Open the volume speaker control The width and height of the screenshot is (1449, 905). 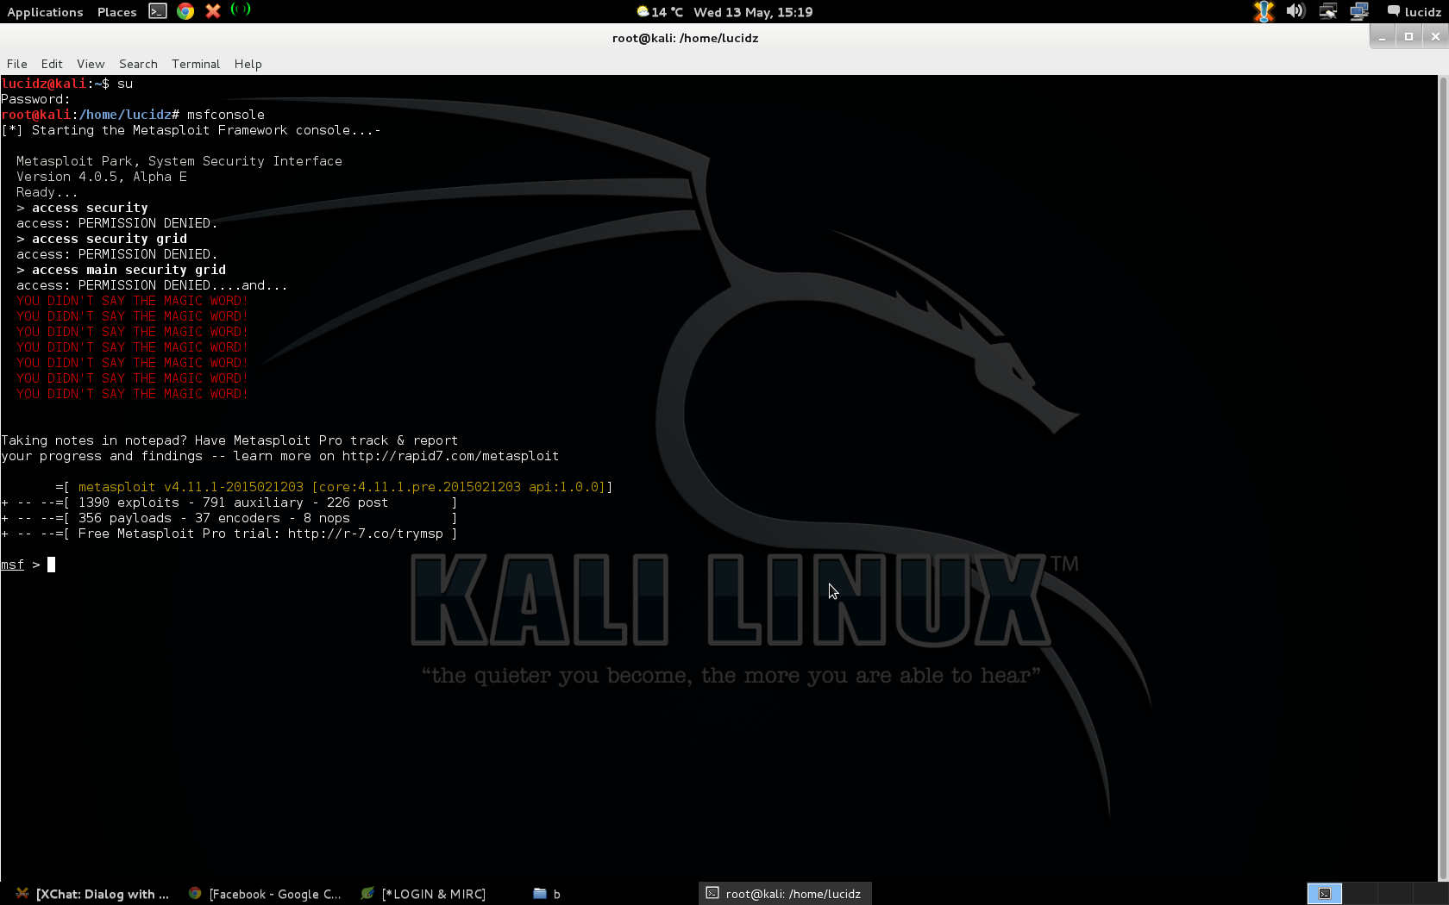click(1295, 11)
